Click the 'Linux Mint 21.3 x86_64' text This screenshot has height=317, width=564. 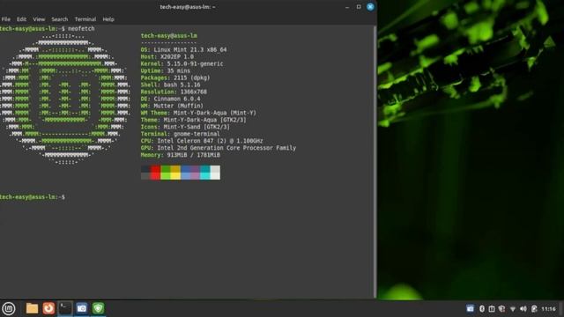tap(190, 49)
